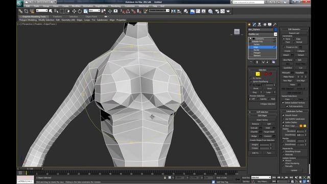Screen dimensions: 327x184
Task: Open the Rendering menu
Action: pos(116,6)
